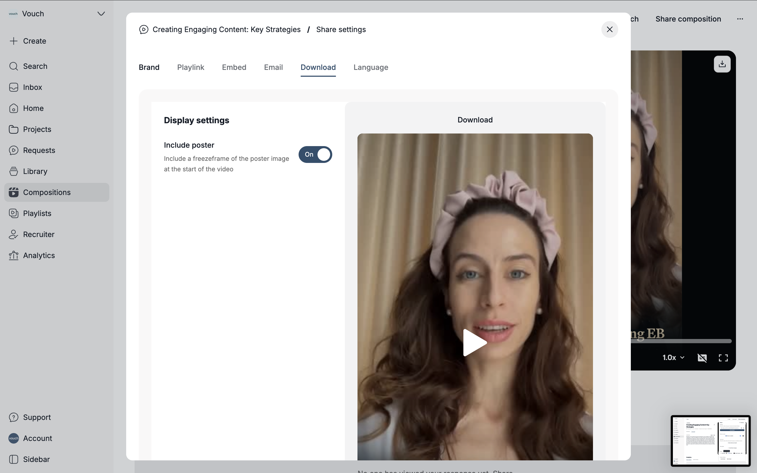Click the Share composition button
Viewport: 757px width, 473px height.
tap(688, 19)
